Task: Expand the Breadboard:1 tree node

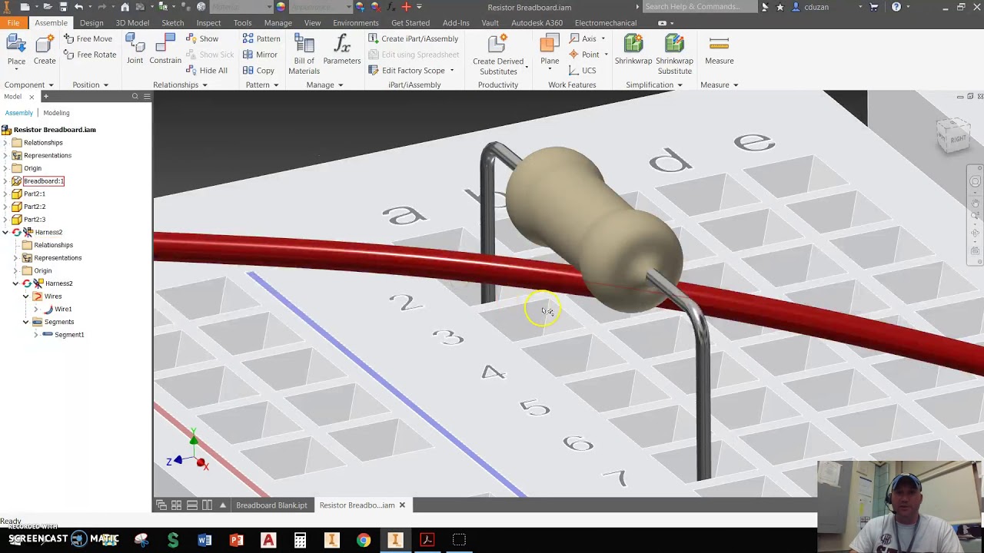Action: [5, 181]
